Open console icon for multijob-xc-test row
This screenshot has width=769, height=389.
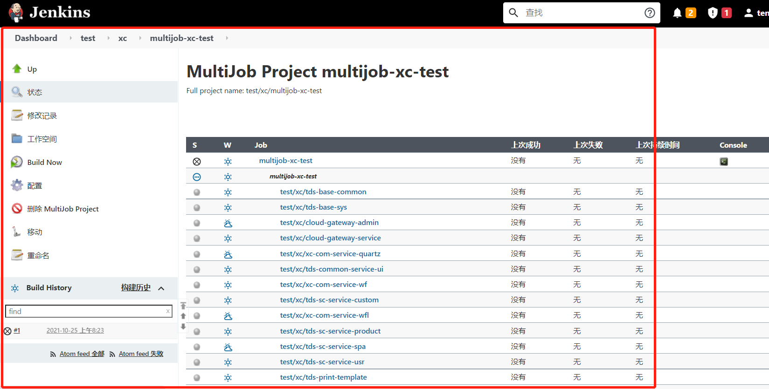pyautogui.click(x=724, y=162)
